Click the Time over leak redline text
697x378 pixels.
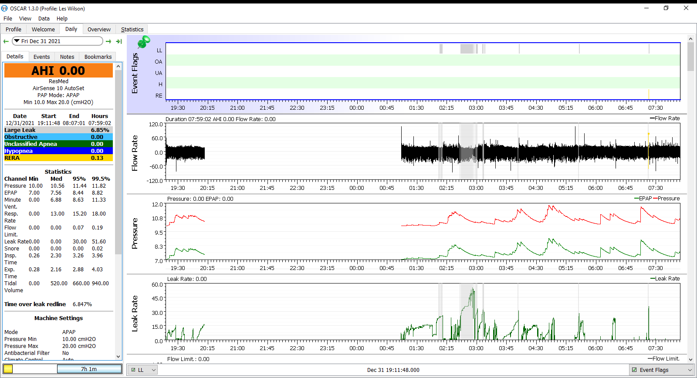tap(35, 304)
